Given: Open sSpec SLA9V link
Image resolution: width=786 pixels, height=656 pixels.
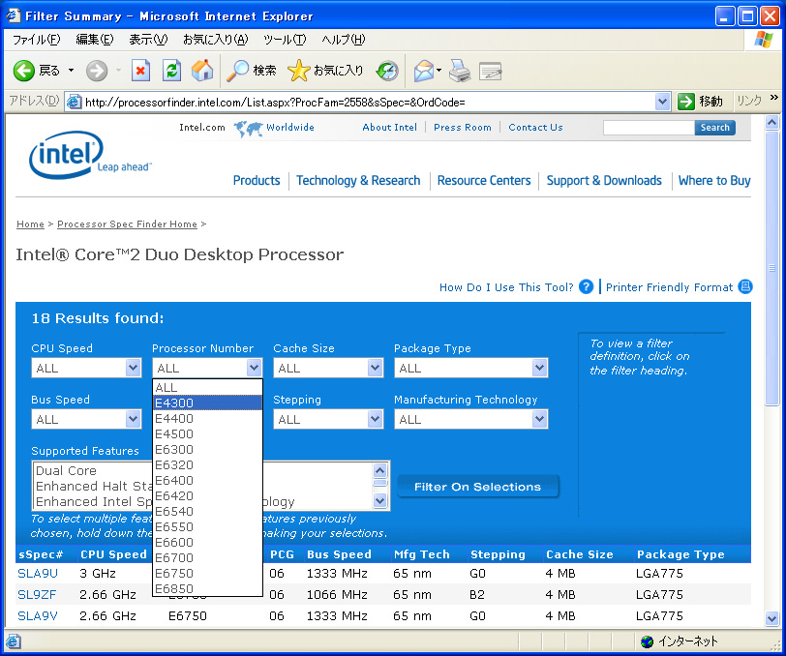Looking at the screenshot, I should point(38,616).
